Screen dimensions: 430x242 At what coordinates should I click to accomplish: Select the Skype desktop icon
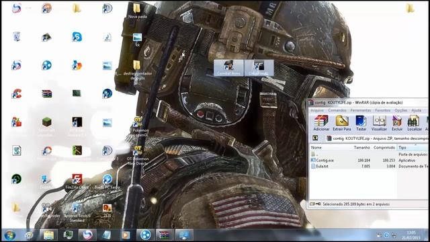[77, 37]
